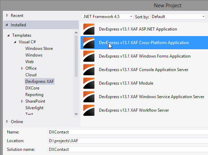Select DevExpress v13.1 XAF Cross-Platform Application text
Viewport: 208px width, 155px height.
[144, 43]
